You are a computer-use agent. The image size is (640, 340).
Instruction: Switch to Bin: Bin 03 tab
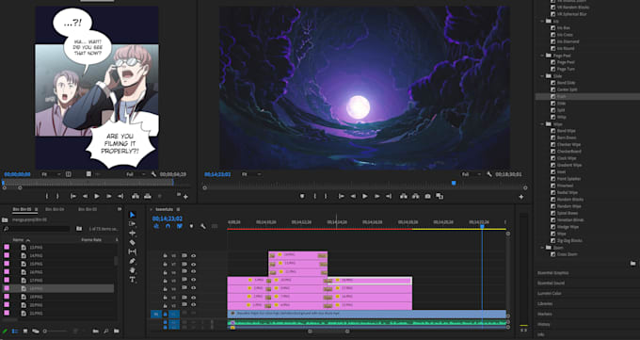[88, 209]
